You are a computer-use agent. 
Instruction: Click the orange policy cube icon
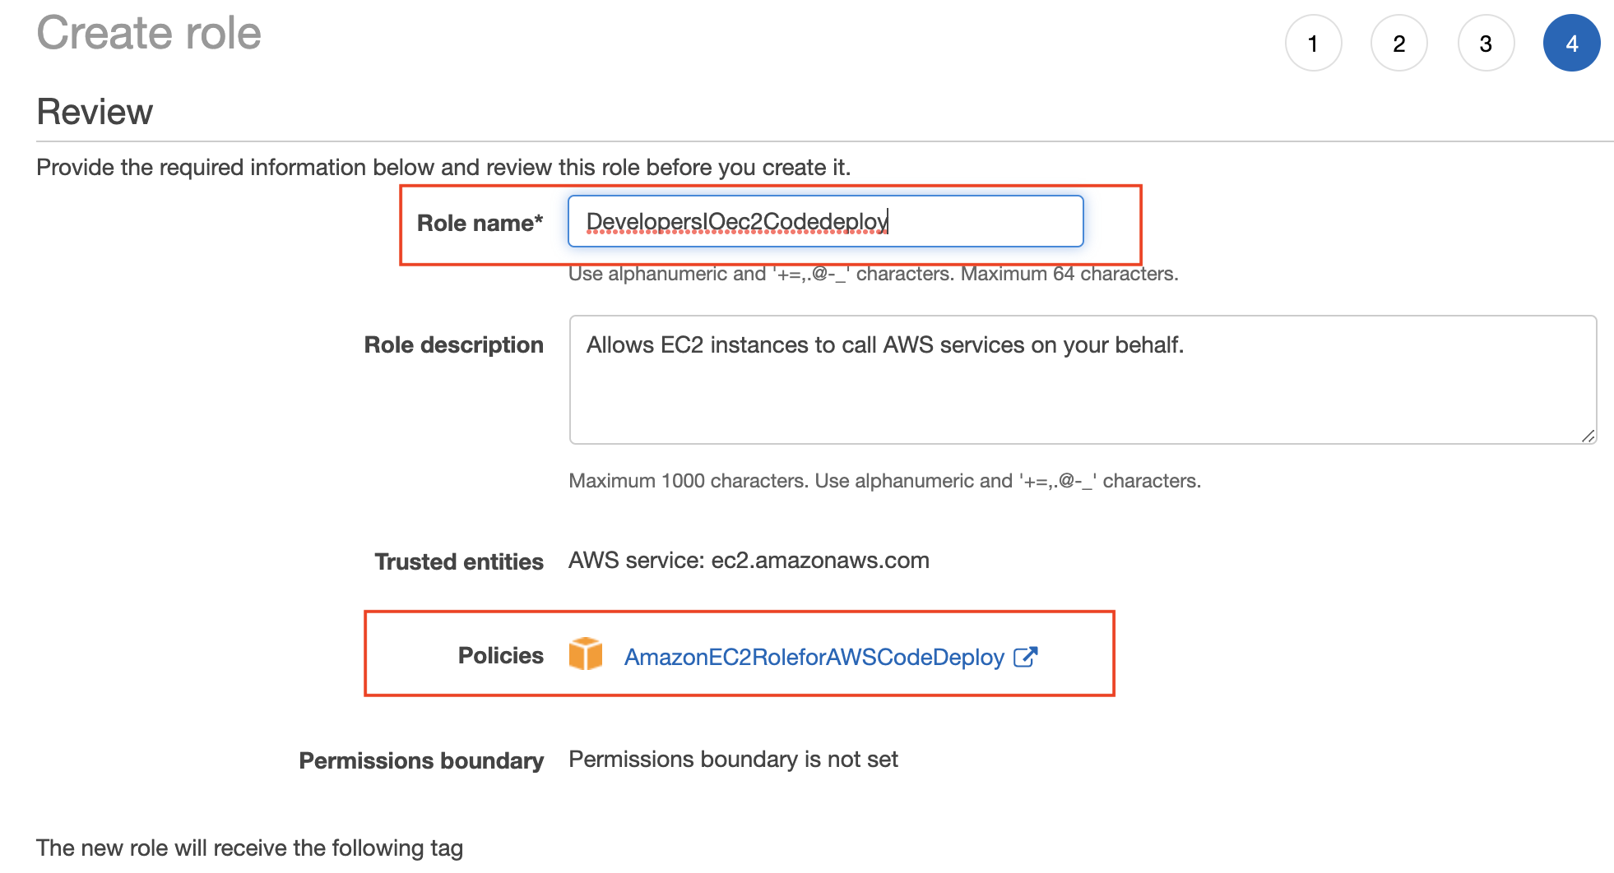pyautogui.click(x=586, y=654)
